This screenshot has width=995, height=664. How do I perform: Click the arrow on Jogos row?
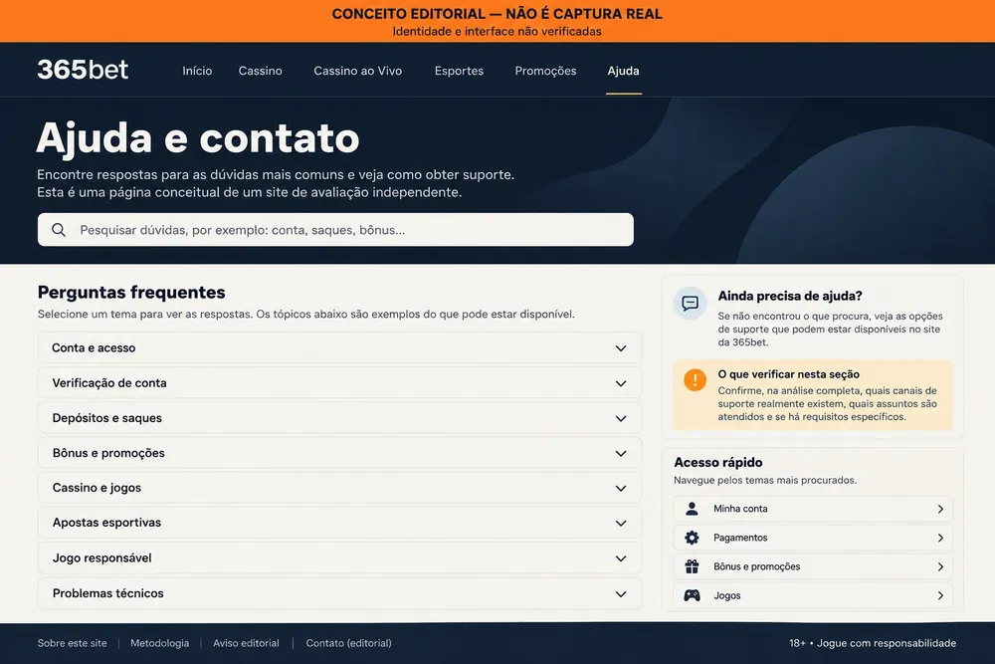940,595
